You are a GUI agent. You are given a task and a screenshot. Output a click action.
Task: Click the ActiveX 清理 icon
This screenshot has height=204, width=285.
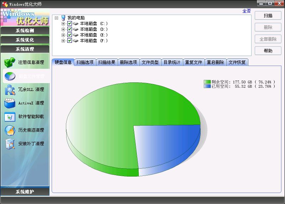coord(10,103)
